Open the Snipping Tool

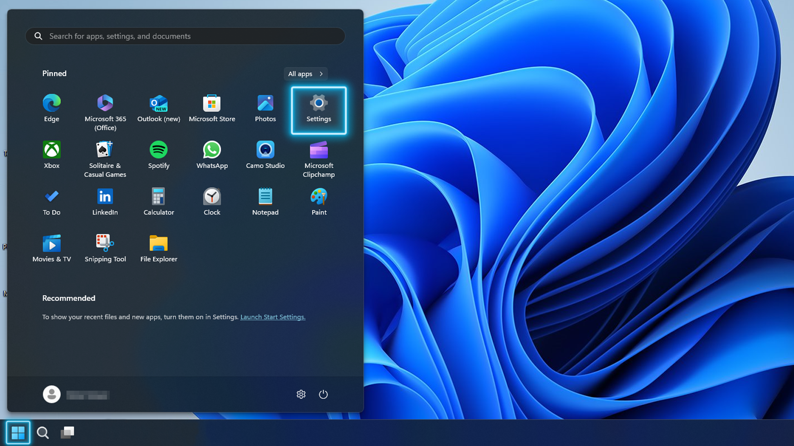pos(105,249)
